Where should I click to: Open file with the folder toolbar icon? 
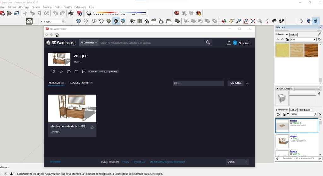click(x=9, y=13)
